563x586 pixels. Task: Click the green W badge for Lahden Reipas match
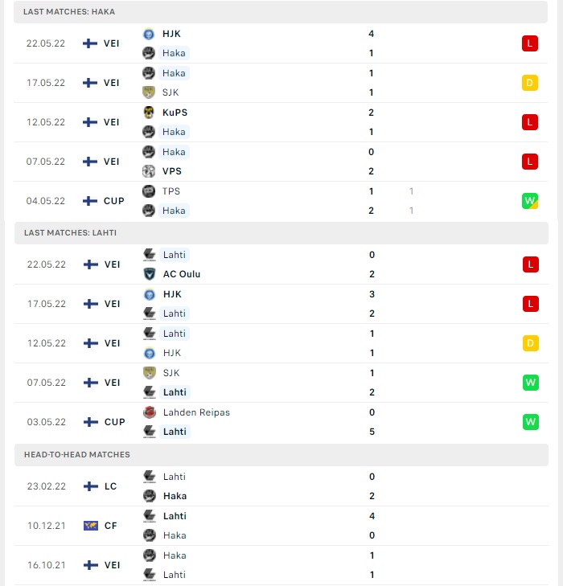pos(531,422)
